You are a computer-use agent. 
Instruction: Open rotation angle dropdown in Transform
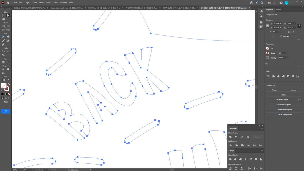click(x=280, y=32)
